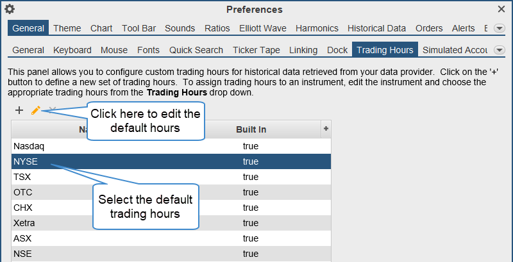
Task: Switch to the Theme tab
Action: coord(67,28)
